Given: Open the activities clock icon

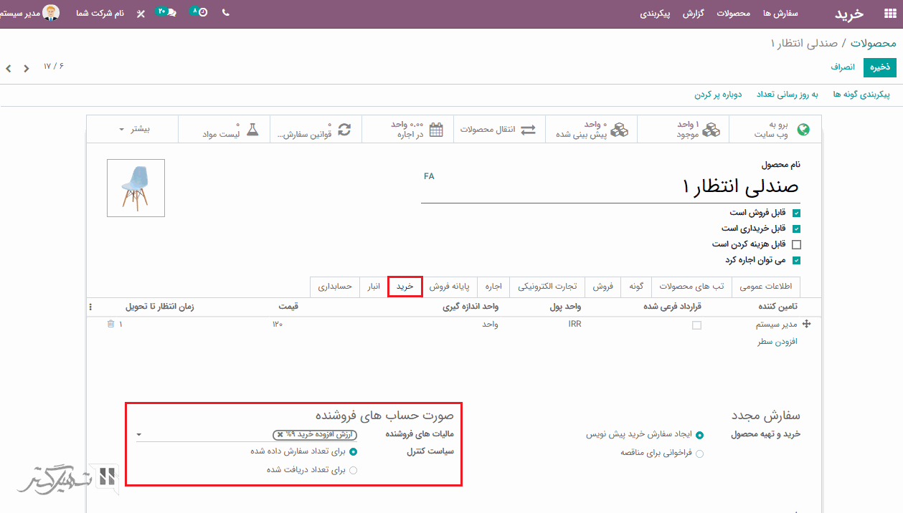Looking at the screenshot, I should pos(202,13).
